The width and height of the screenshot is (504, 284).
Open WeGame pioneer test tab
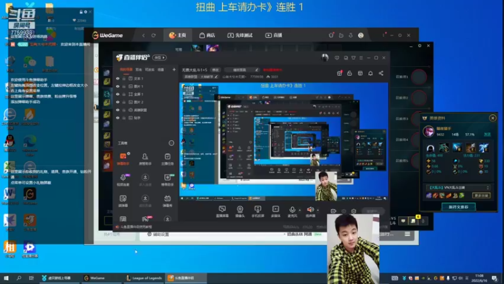[240, 35]
